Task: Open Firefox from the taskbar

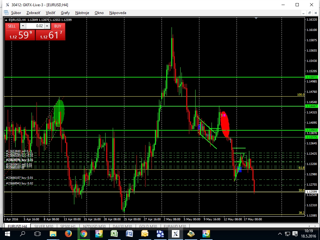Action: [x=68, y=233]
